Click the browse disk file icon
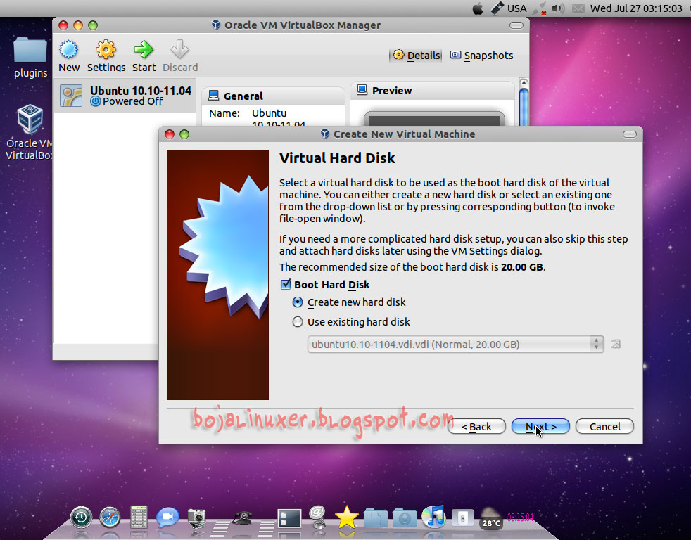 (x=616, y=345)
